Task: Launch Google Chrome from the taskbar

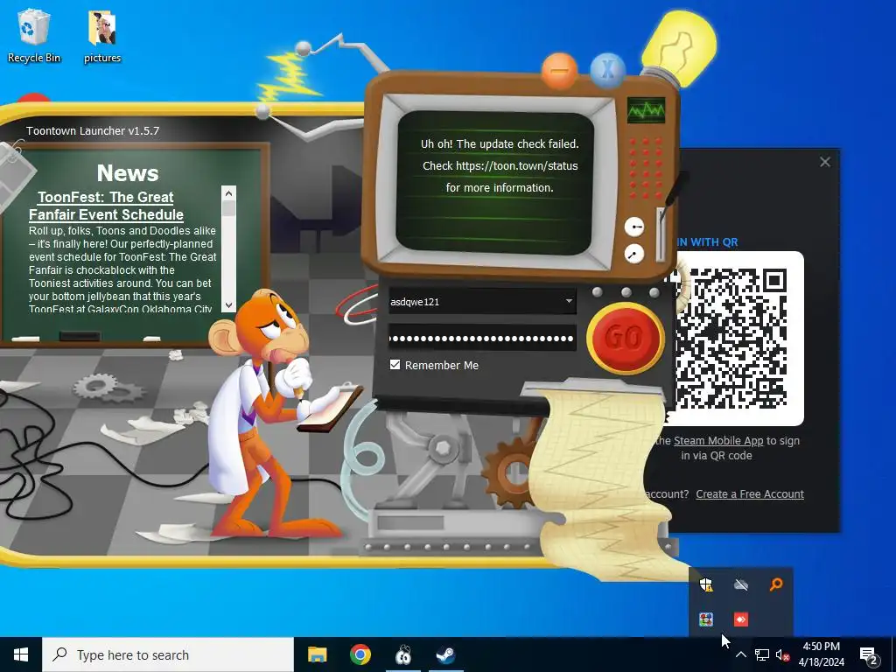Action: (x=360, y=654)
